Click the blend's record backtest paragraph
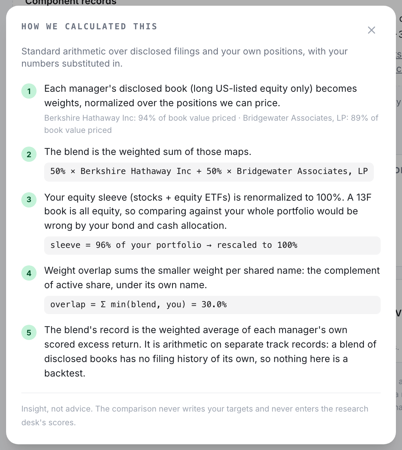402x450 pixels. (x=210, y=351)
